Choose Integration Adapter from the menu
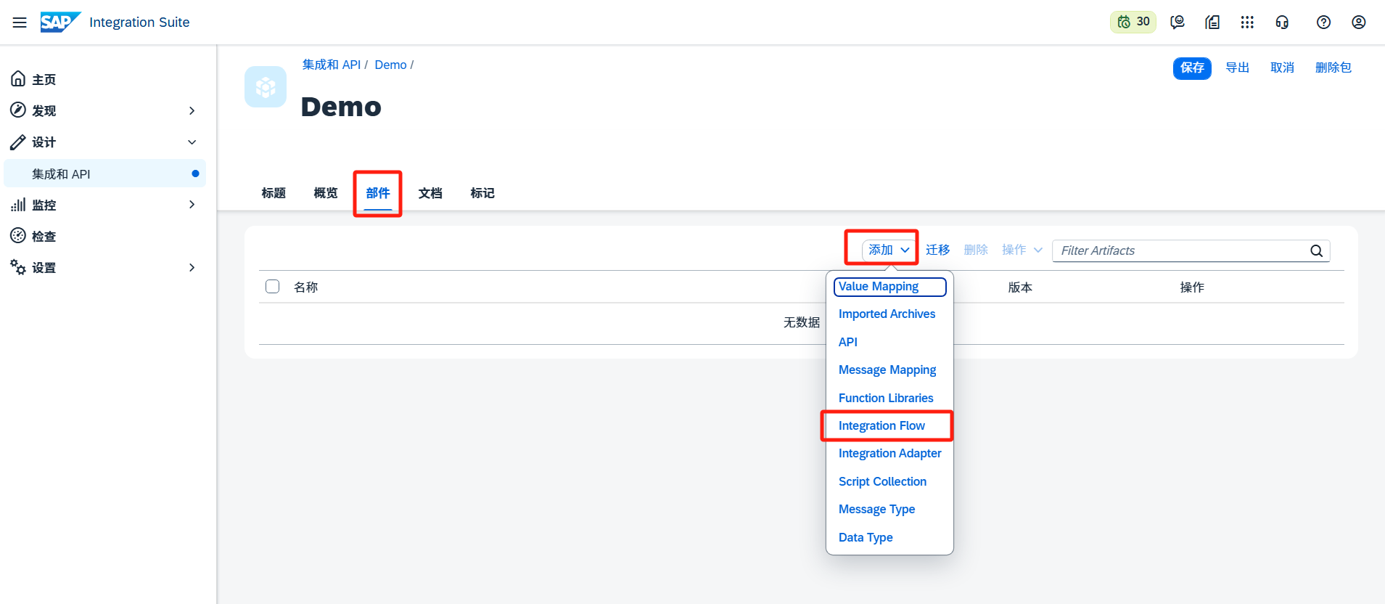1385x604 pixels. pyautogui.click(x=889, y=454)
